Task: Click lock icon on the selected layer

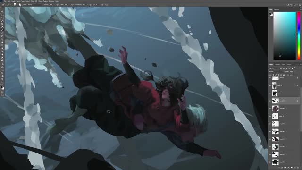Action: click(298, 101)
